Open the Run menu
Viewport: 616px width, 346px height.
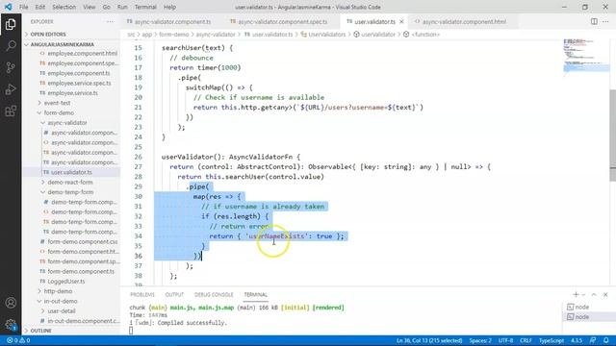click(122, 7)
